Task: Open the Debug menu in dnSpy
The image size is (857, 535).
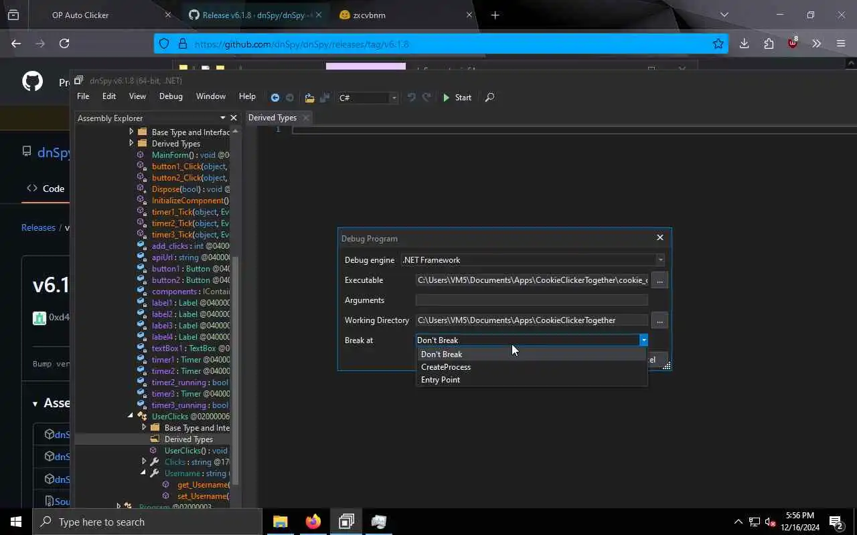Action: (x=171, y=96)
